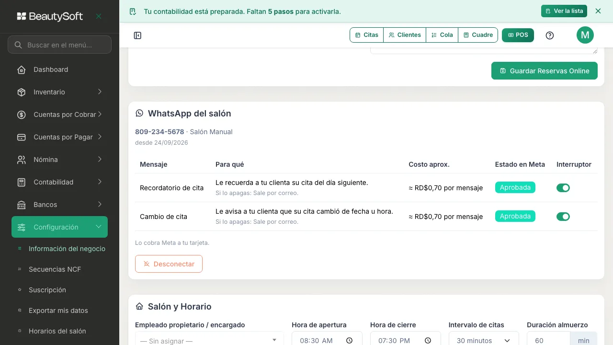Click the WhatsApp icon beside the section title
The width and height of the screenshot is (613, 345).
139,113
